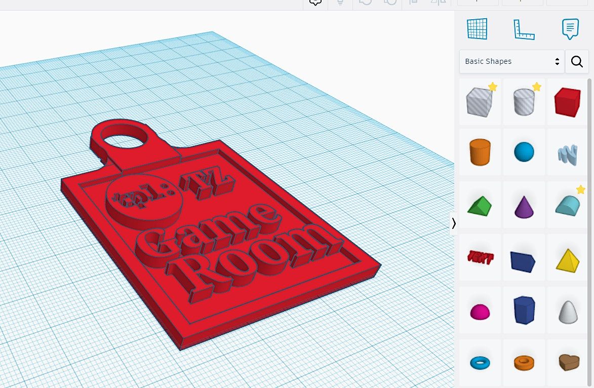Select the Align tool icon
The image size is (594, 388).
coord(413,3)
